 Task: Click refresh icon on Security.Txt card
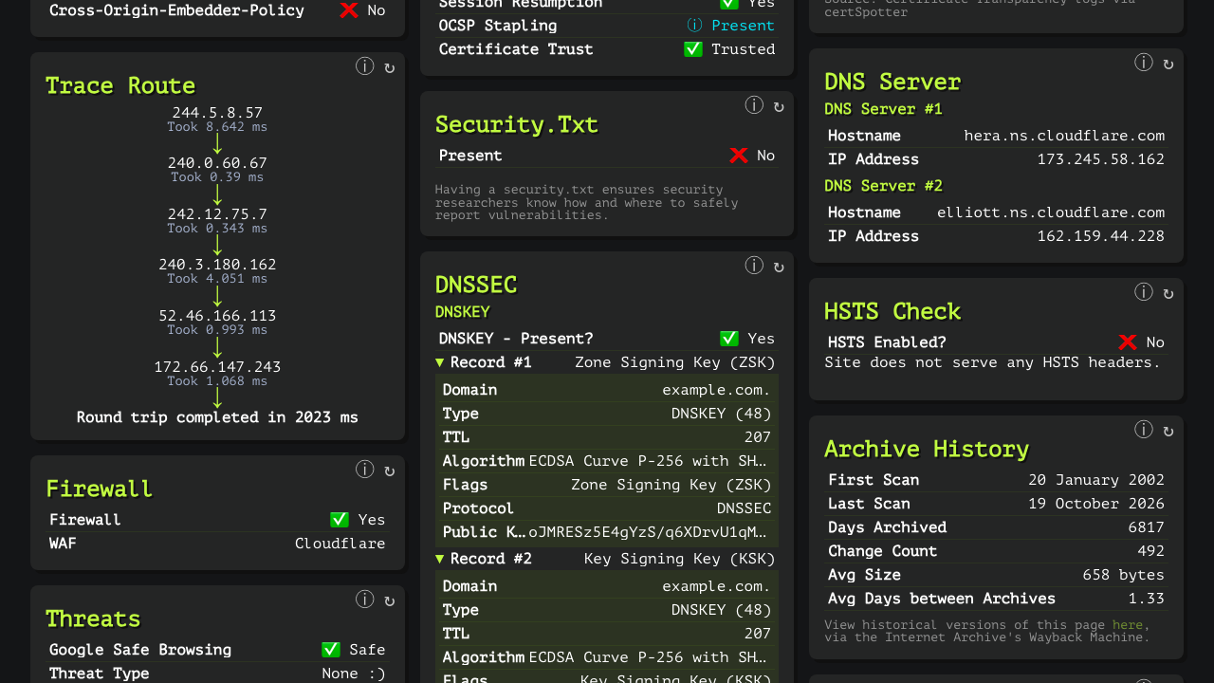point(779,106)
